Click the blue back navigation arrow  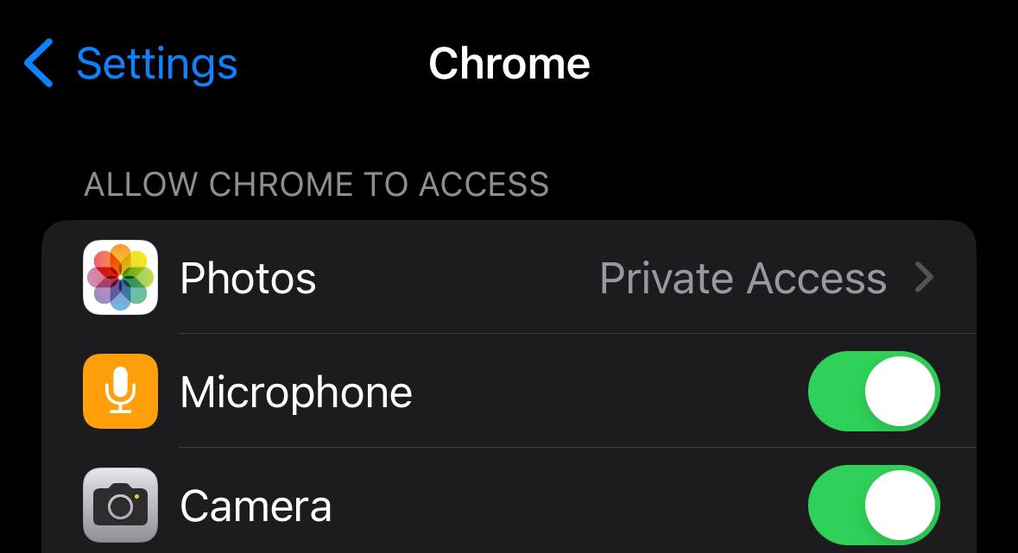[x=38, y=62]
